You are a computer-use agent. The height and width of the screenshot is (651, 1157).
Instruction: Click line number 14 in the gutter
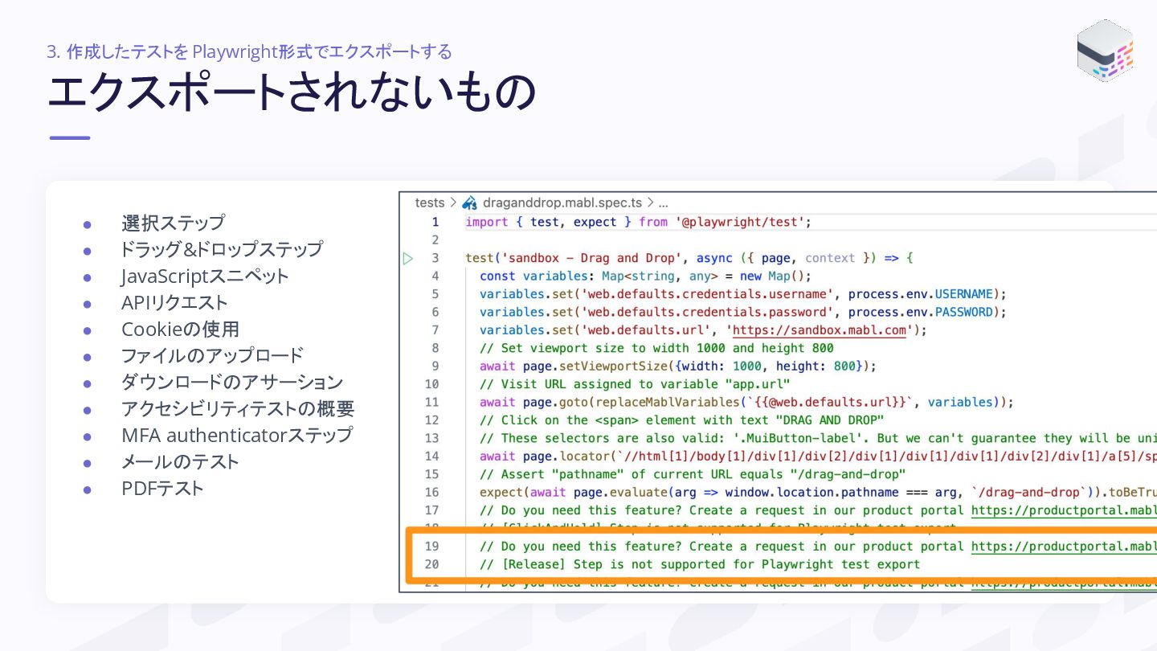coord(431,456)
